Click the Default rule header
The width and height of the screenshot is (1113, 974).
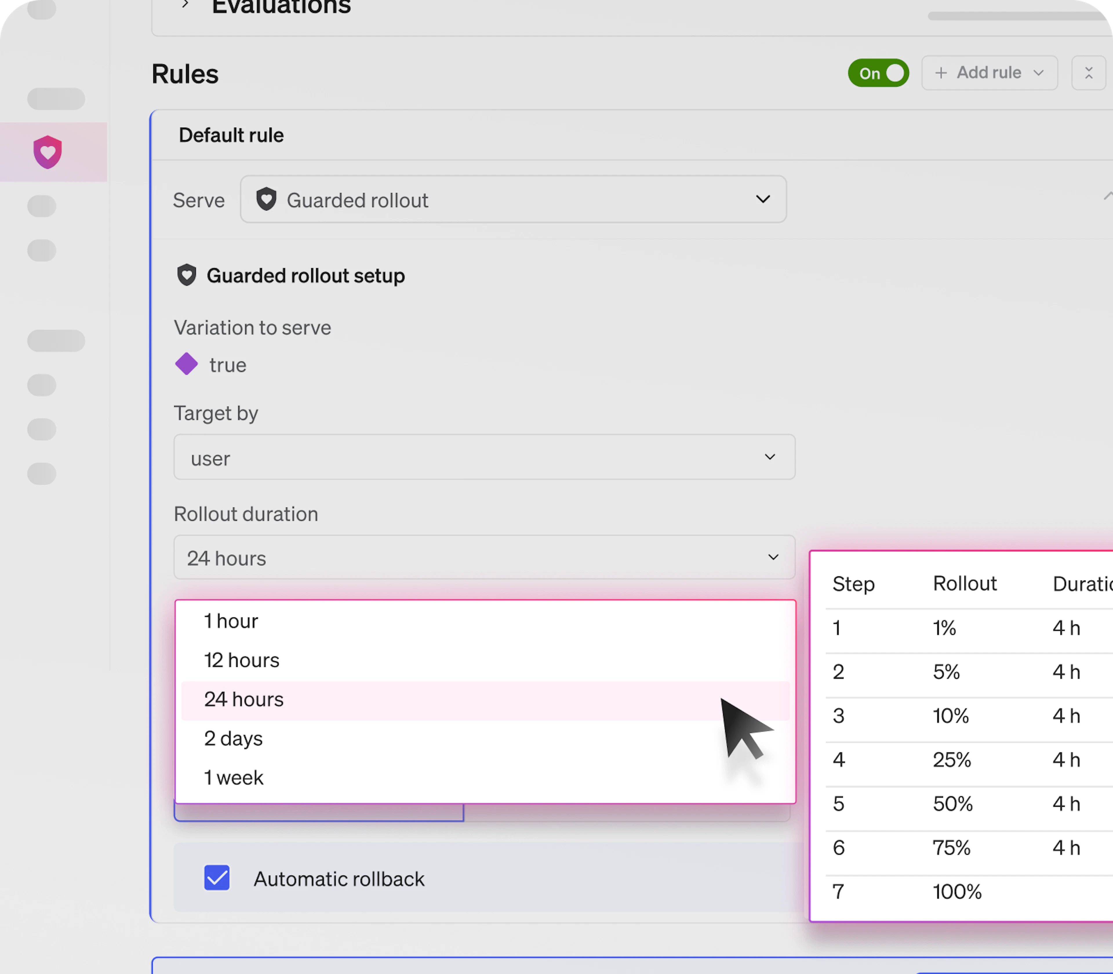232,135
